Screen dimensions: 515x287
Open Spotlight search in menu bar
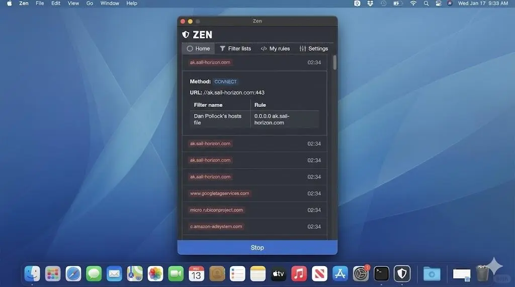(x=426, y=4)
